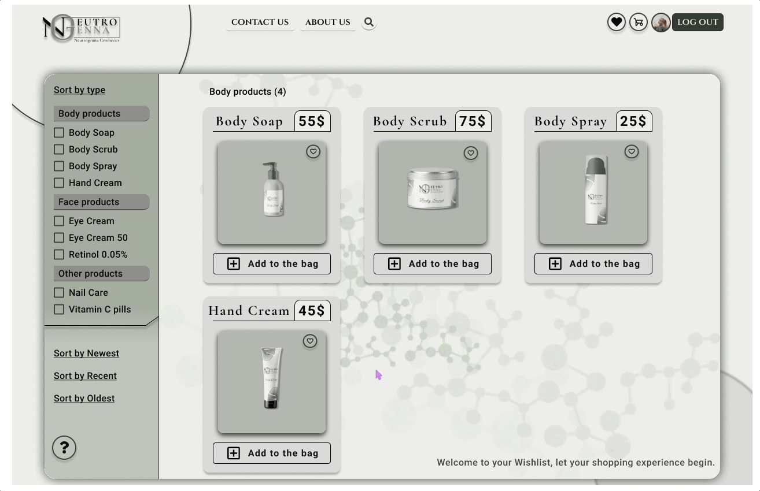Add Body Soap to wishlist with heart
Screen dimensions: 760x491
tap(313, 151)
